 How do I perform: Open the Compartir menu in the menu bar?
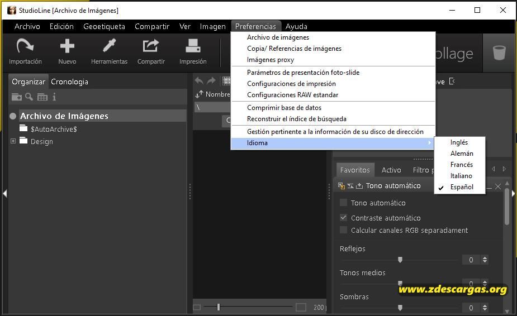pos(152,26)
